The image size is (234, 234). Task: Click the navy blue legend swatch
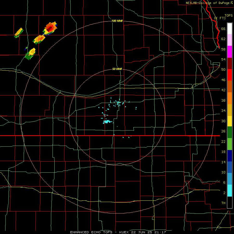click(x=230, y=156)
